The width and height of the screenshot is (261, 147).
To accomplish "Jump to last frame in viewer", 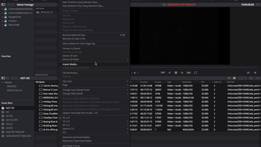I will tap(189, 73).
